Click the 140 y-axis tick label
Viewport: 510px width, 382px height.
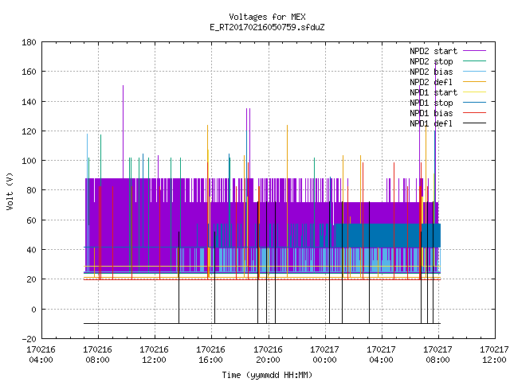tap(29, 102)
